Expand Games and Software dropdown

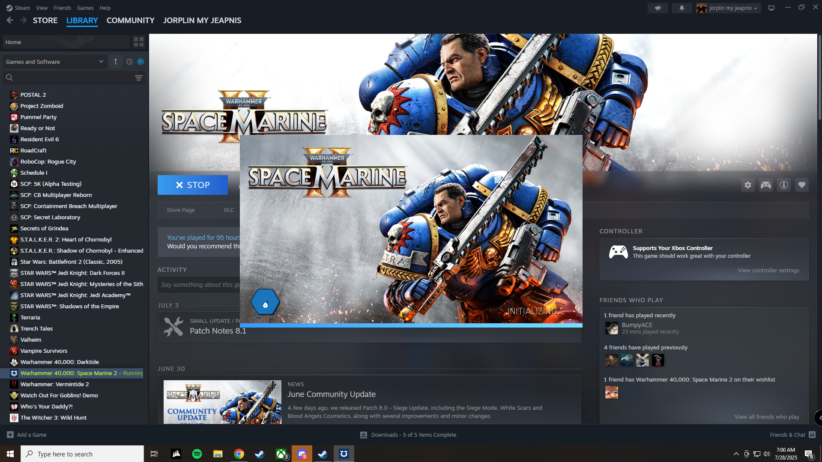(x=54, y=62)
